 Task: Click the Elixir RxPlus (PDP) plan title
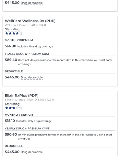coord(22,96)
